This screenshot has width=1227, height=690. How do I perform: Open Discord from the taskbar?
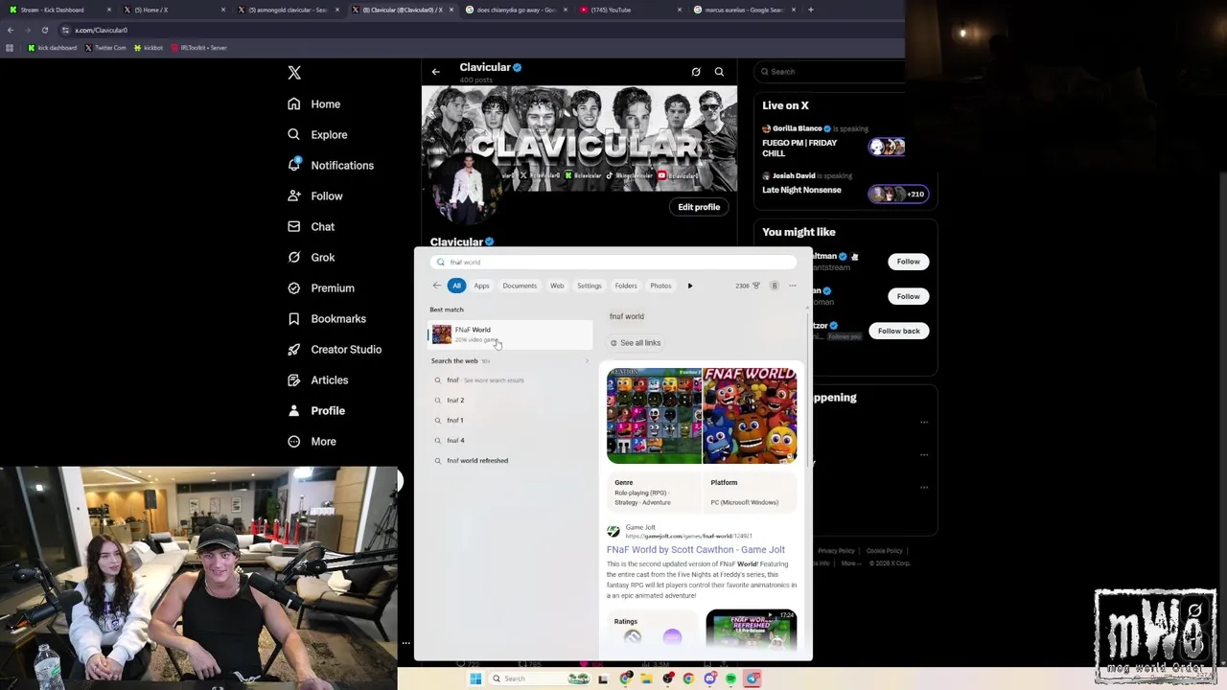709,678
